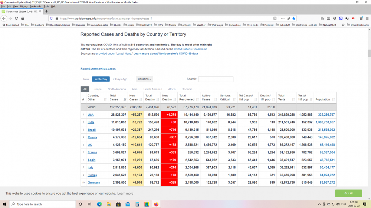This screenshot has width=371, height=208.
Task: Switch to the North America tab
Action: point(116,89)
